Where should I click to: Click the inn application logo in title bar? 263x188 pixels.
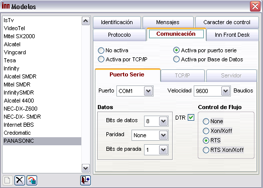(6, 6)
